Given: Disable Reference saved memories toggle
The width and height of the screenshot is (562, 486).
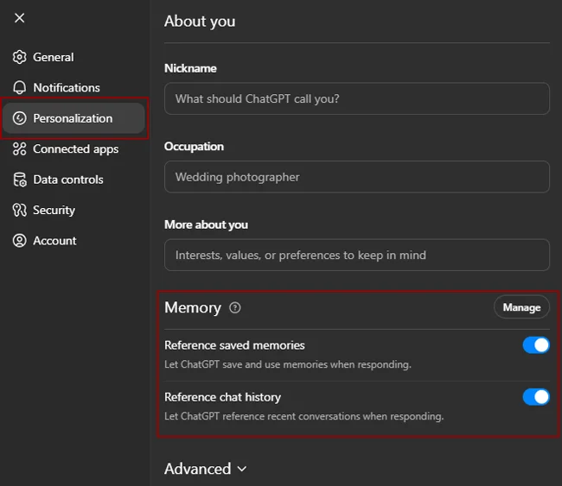Looking at the screenshot, I should 536,345.
